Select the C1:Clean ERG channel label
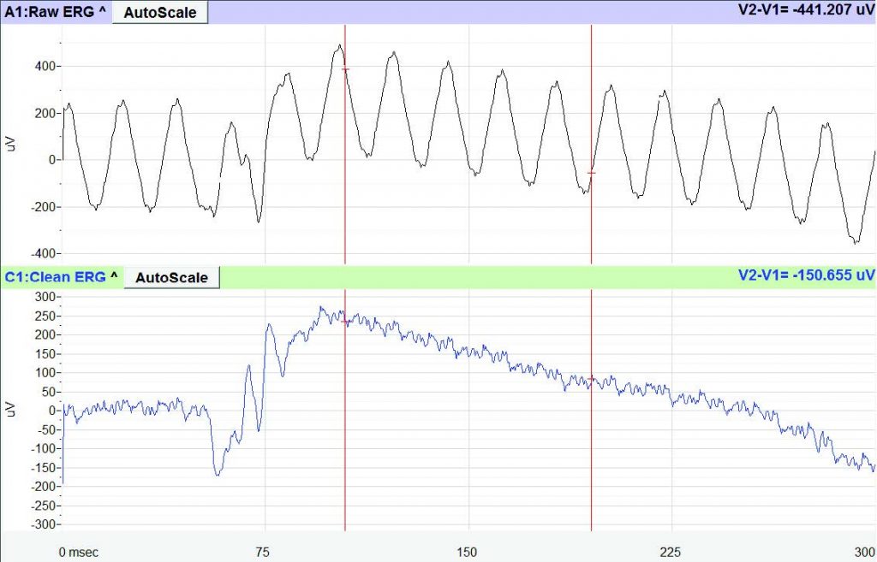This screenshot has width=877, height=562. 53,277
